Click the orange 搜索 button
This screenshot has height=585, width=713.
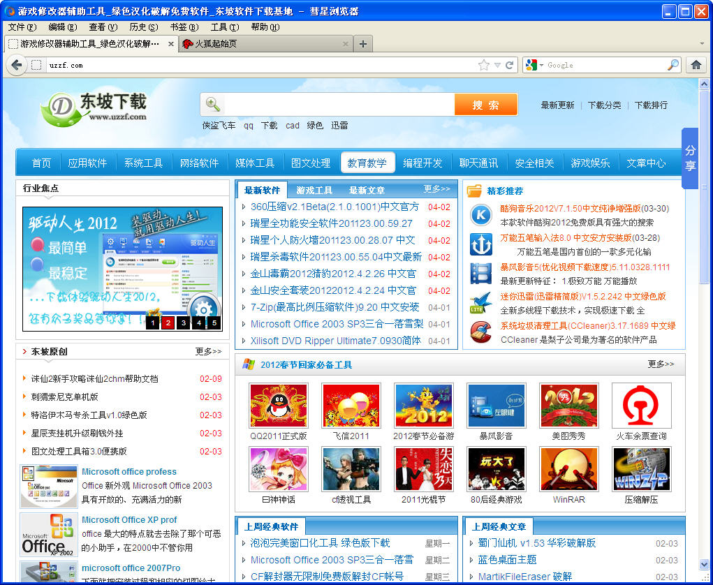pos(485,105)
